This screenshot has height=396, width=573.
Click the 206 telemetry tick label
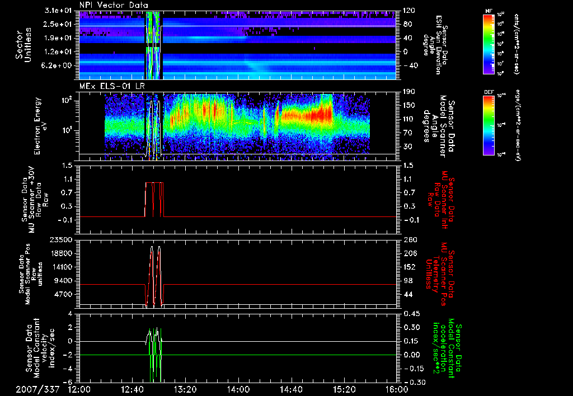click(409, 253)
